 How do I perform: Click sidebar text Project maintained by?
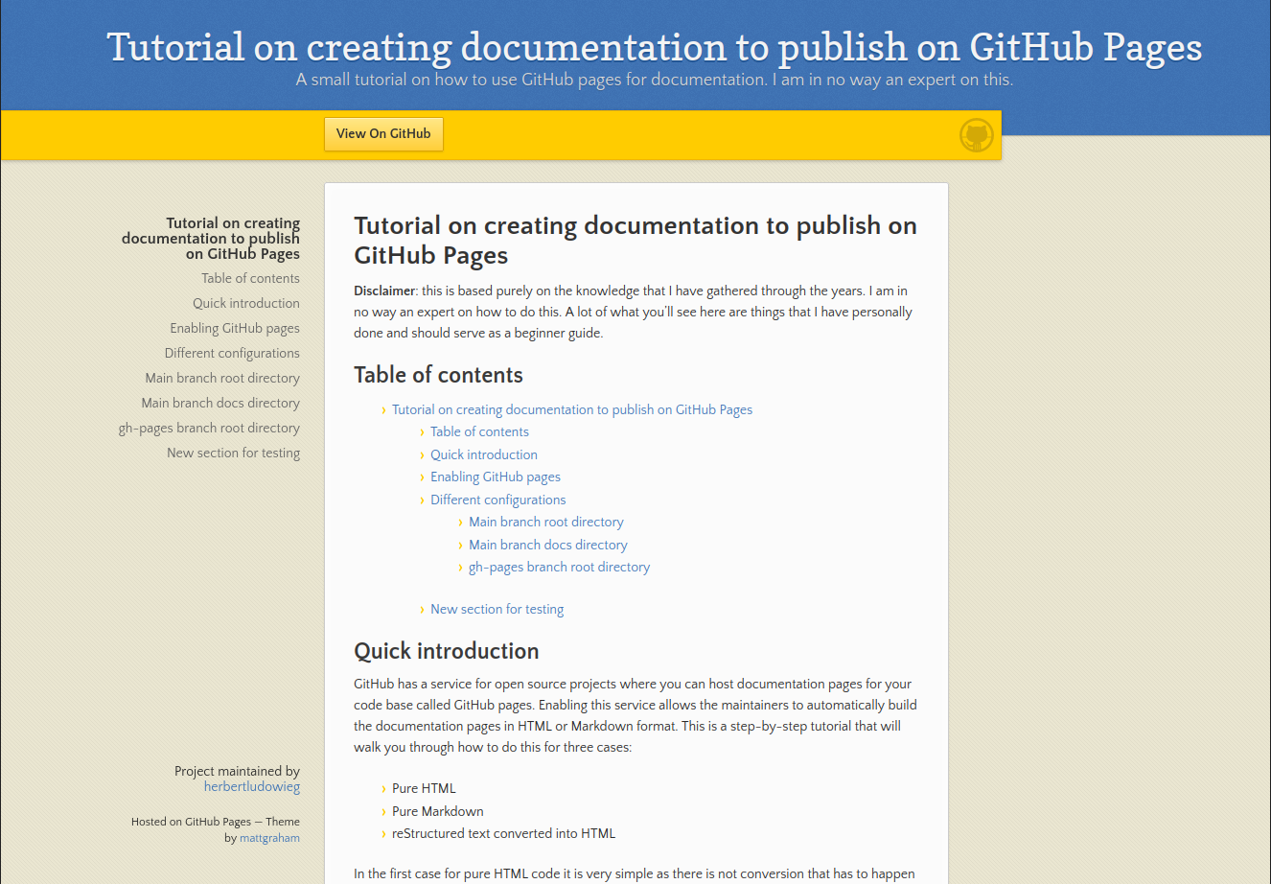point(238,771)
